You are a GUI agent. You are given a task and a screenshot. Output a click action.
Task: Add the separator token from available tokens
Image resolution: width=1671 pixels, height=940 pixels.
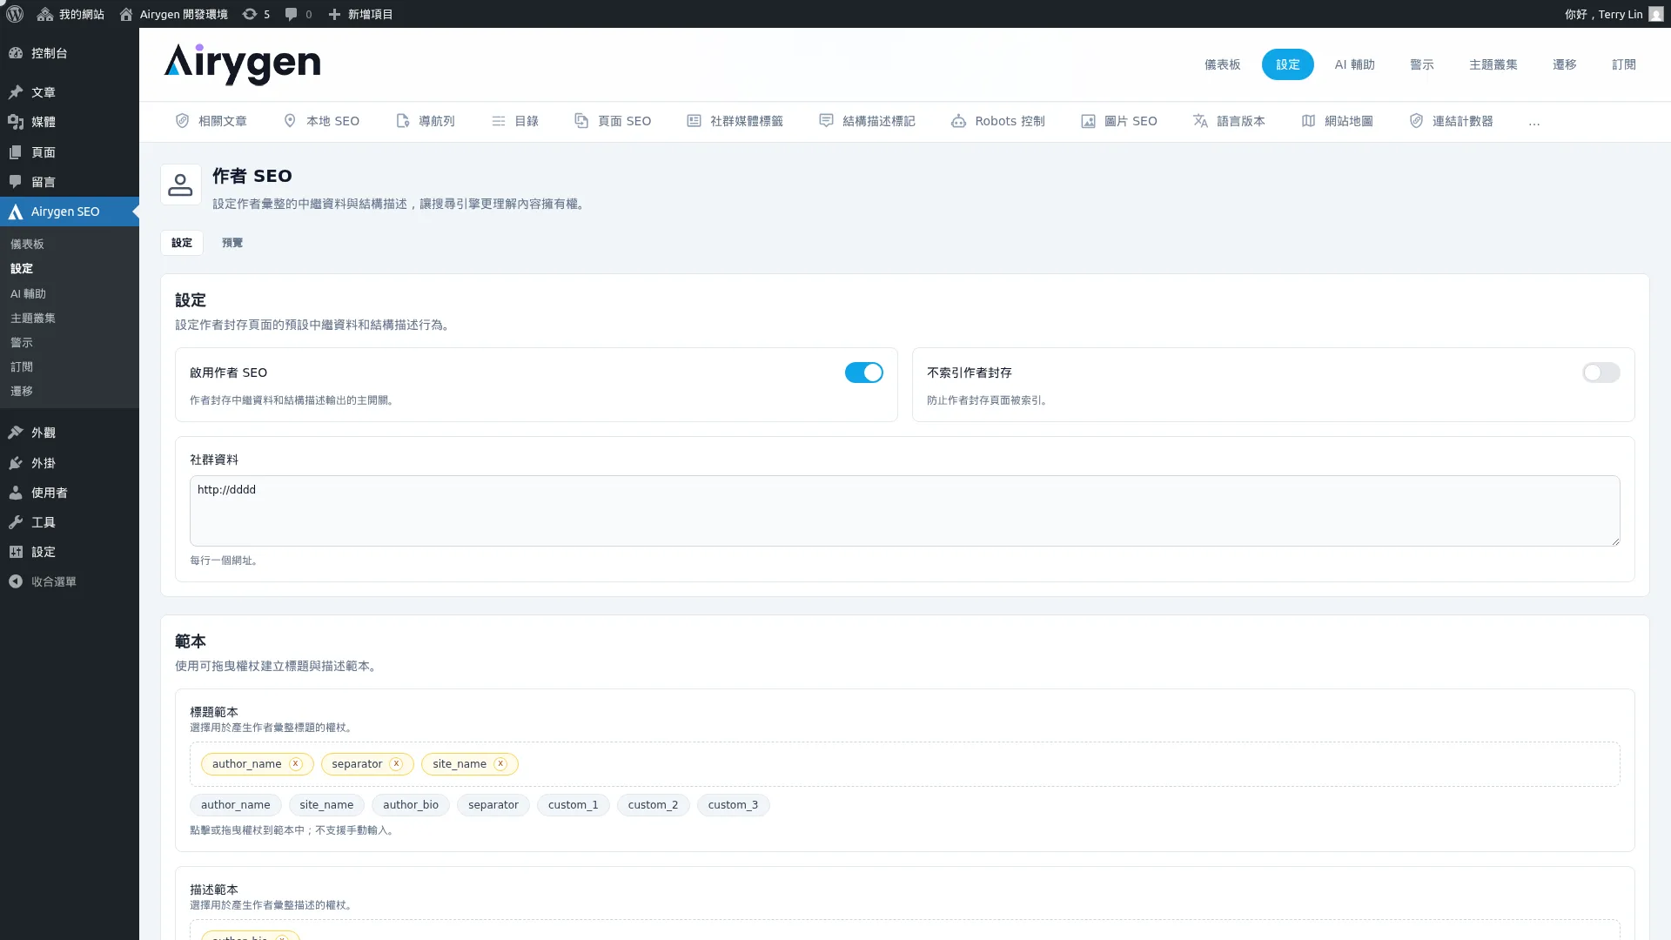pyautogui.click(x=493, y=805)
